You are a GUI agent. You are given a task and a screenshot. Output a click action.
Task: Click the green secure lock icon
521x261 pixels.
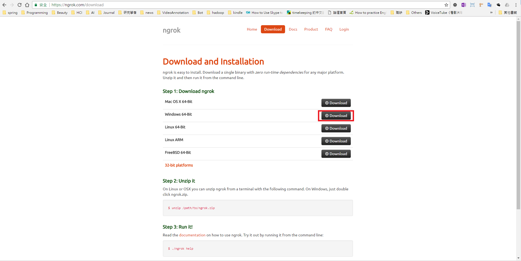(x=36, y=5)
